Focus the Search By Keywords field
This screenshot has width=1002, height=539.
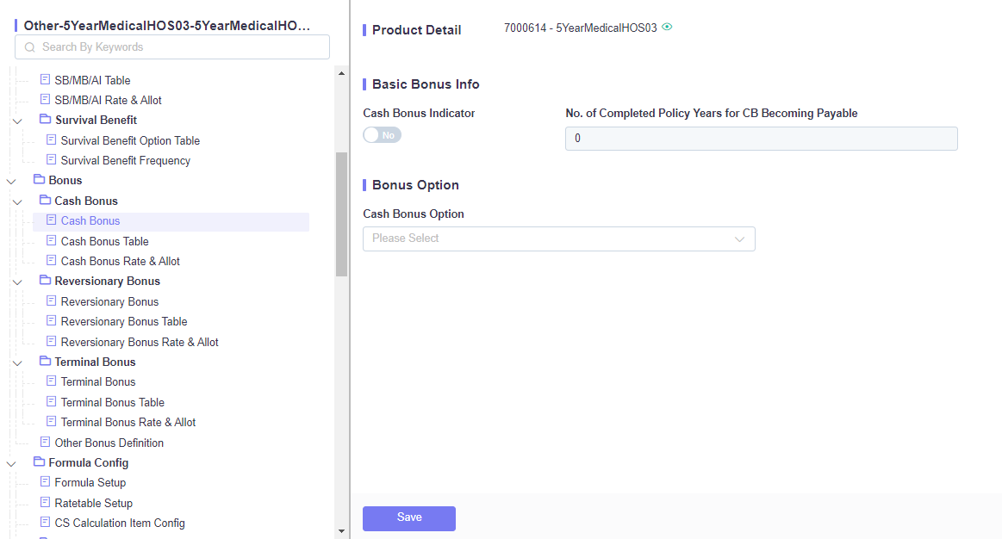pos(172,47)
